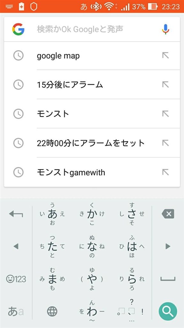This screenshot has height=328, width=184.
Task: Tap the backspace delete key
Action: coord(168,214)
